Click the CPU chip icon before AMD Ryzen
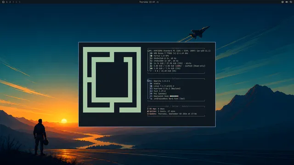294x165 pixels. click(151, 53)
